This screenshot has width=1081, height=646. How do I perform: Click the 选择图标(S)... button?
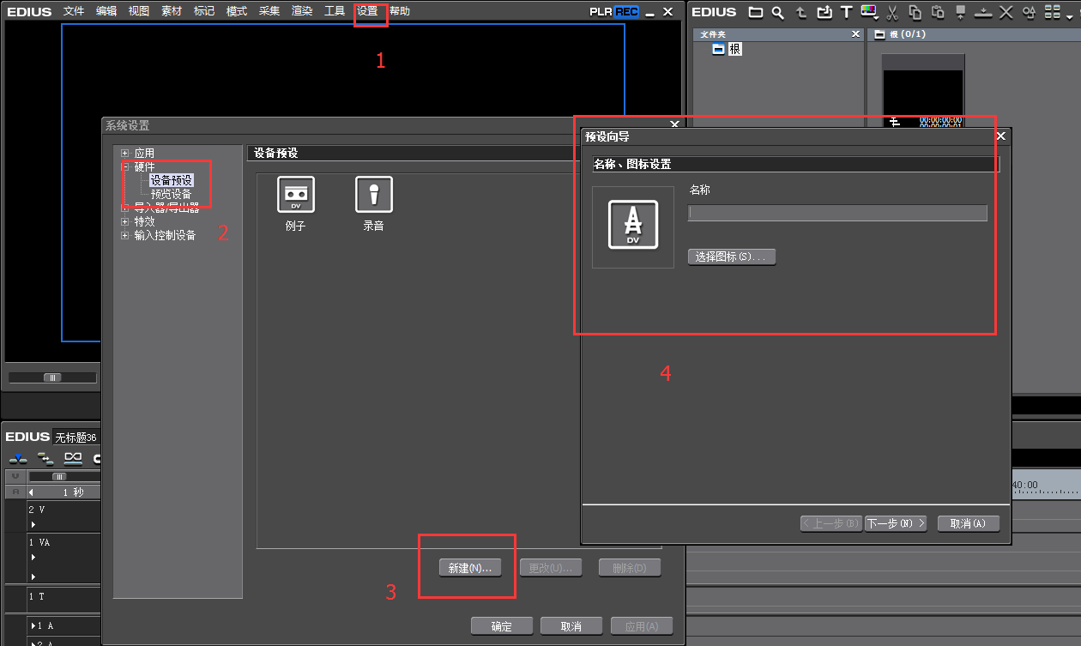tap(732, 257)
